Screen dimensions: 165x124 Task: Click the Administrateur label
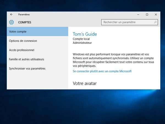click(82, 43)
